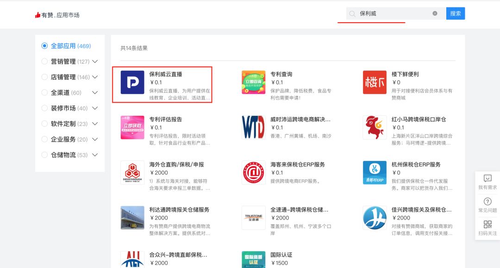Viewport: 500px width, 268px height.
Task: Clear the search box with x icon
Action: pos(435,13)
